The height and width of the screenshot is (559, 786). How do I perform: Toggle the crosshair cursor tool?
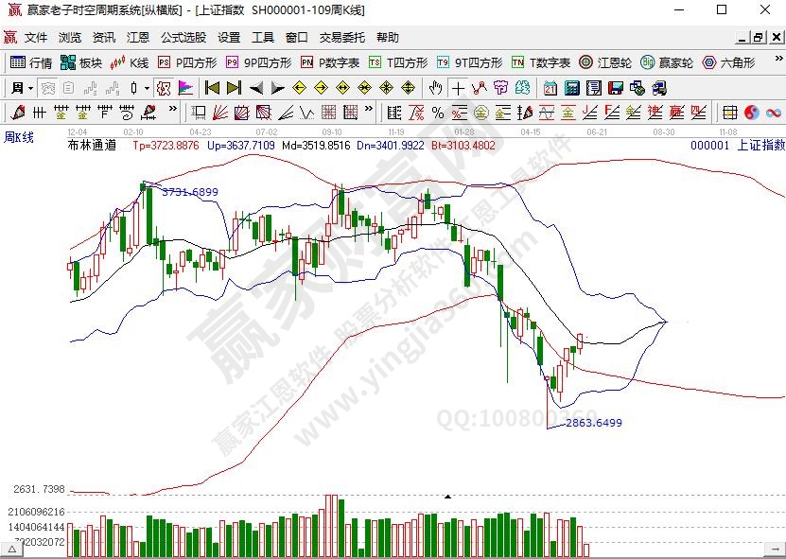pos(458,88)
